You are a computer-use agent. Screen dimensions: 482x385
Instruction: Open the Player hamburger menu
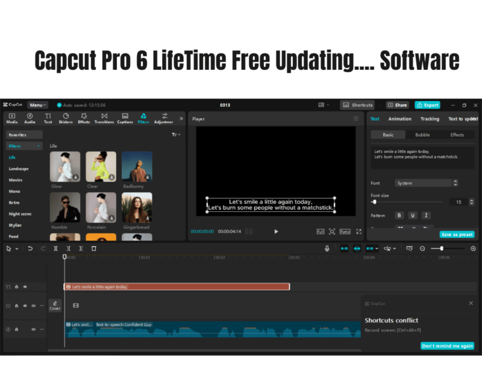356,119
